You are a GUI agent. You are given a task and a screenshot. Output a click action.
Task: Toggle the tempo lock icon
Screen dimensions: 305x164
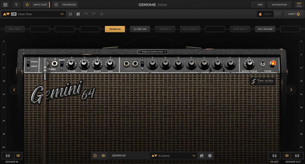pyautogui.click(x=260, y=14)
